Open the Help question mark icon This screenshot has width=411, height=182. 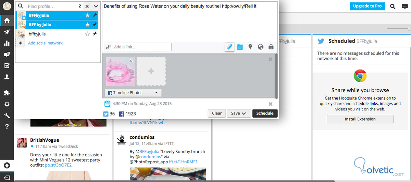tap(7, 126)
